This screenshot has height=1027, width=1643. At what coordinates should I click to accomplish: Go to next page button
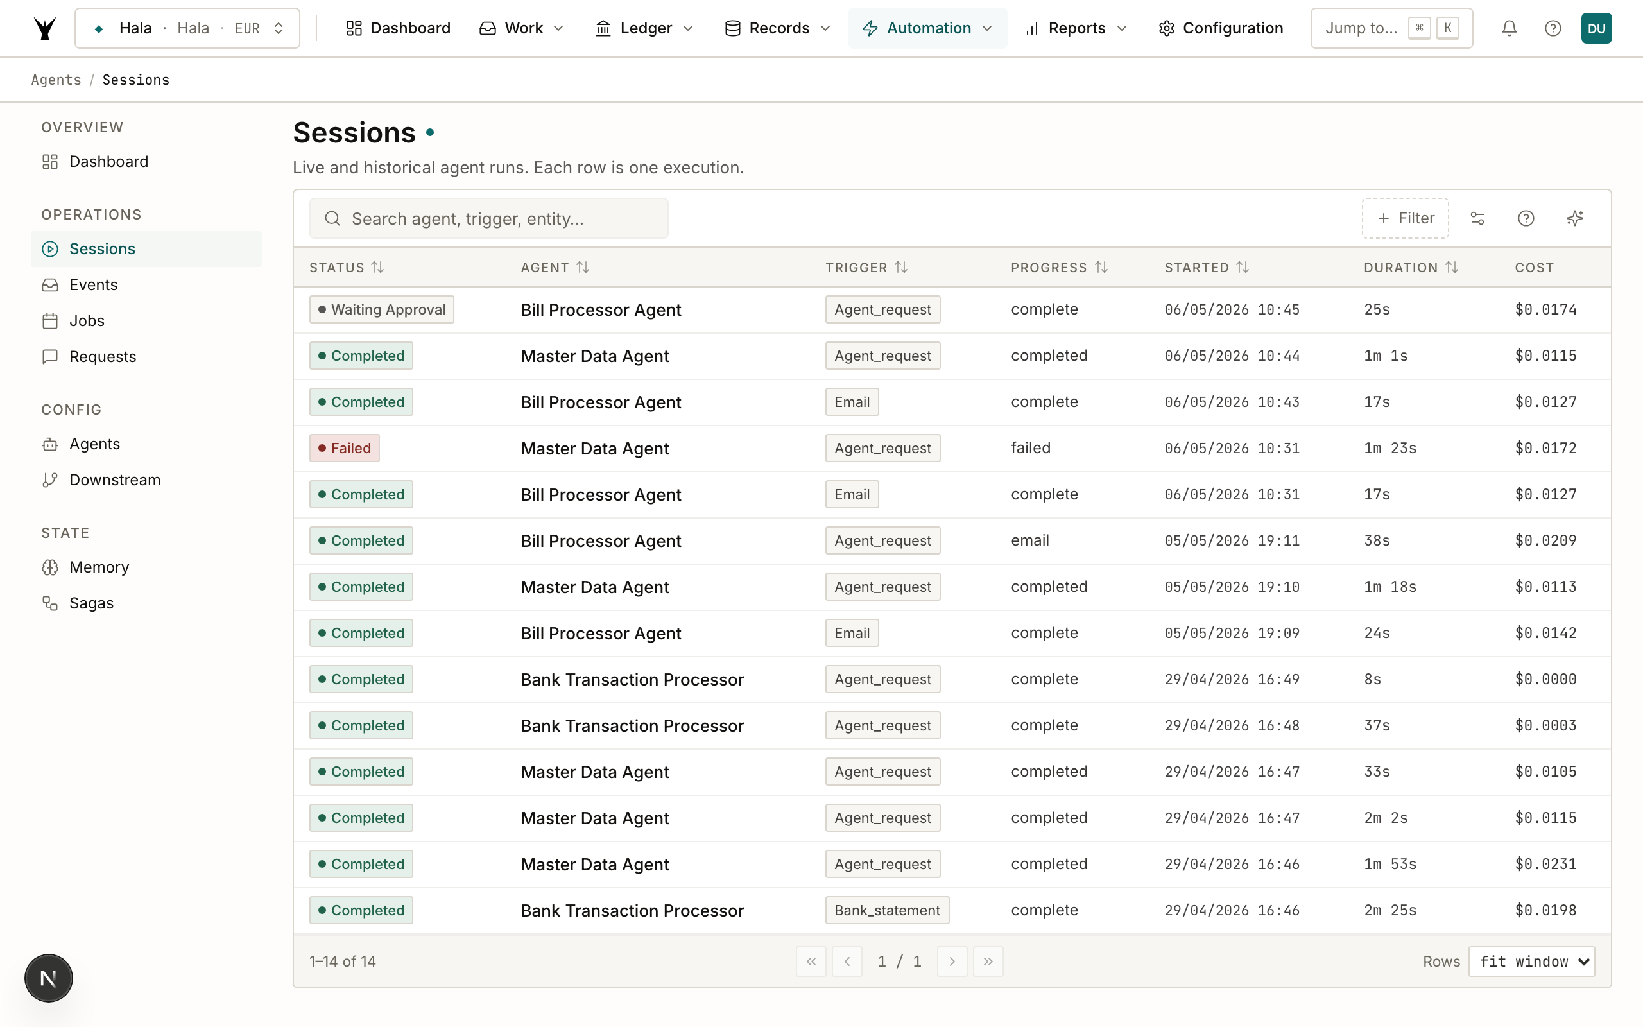point(952,961)
